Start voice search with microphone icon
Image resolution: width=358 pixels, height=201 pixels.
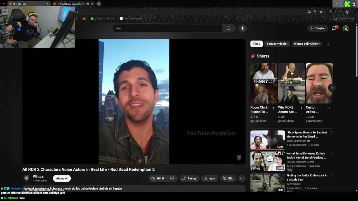tap(243, 28)
